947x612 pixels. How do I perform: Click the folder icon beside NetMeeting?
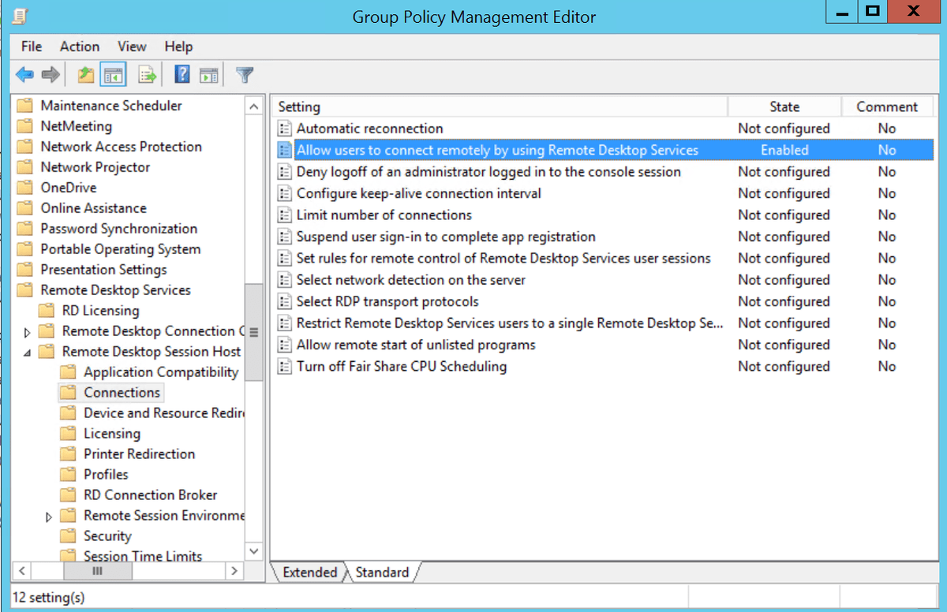pos(25,126)
